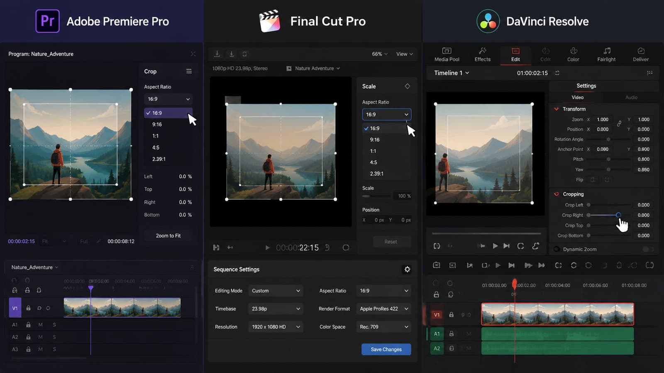Play the DaVinci Resolve viewer
The image size is (664, 373).
coord(495,246)
